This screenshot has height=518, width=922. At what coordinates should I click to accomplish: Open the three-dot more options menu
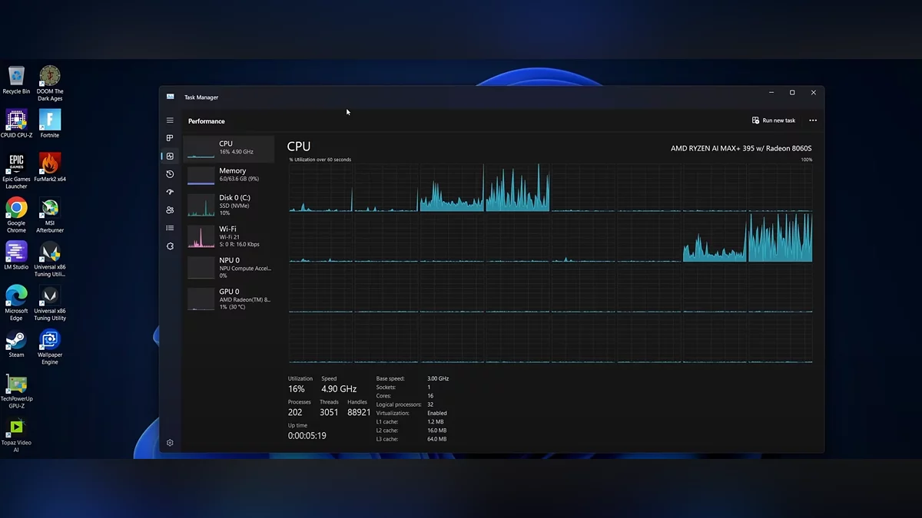[813, 120]
